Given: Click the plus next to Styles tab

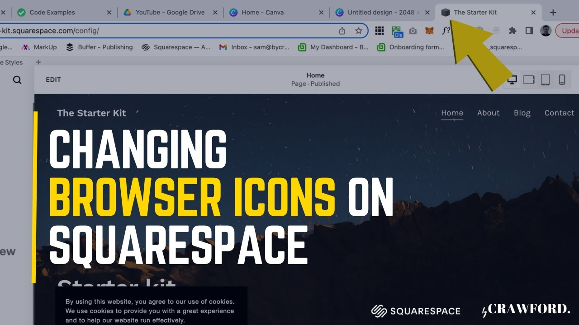Looking at the screenshot, I should 38,62.
